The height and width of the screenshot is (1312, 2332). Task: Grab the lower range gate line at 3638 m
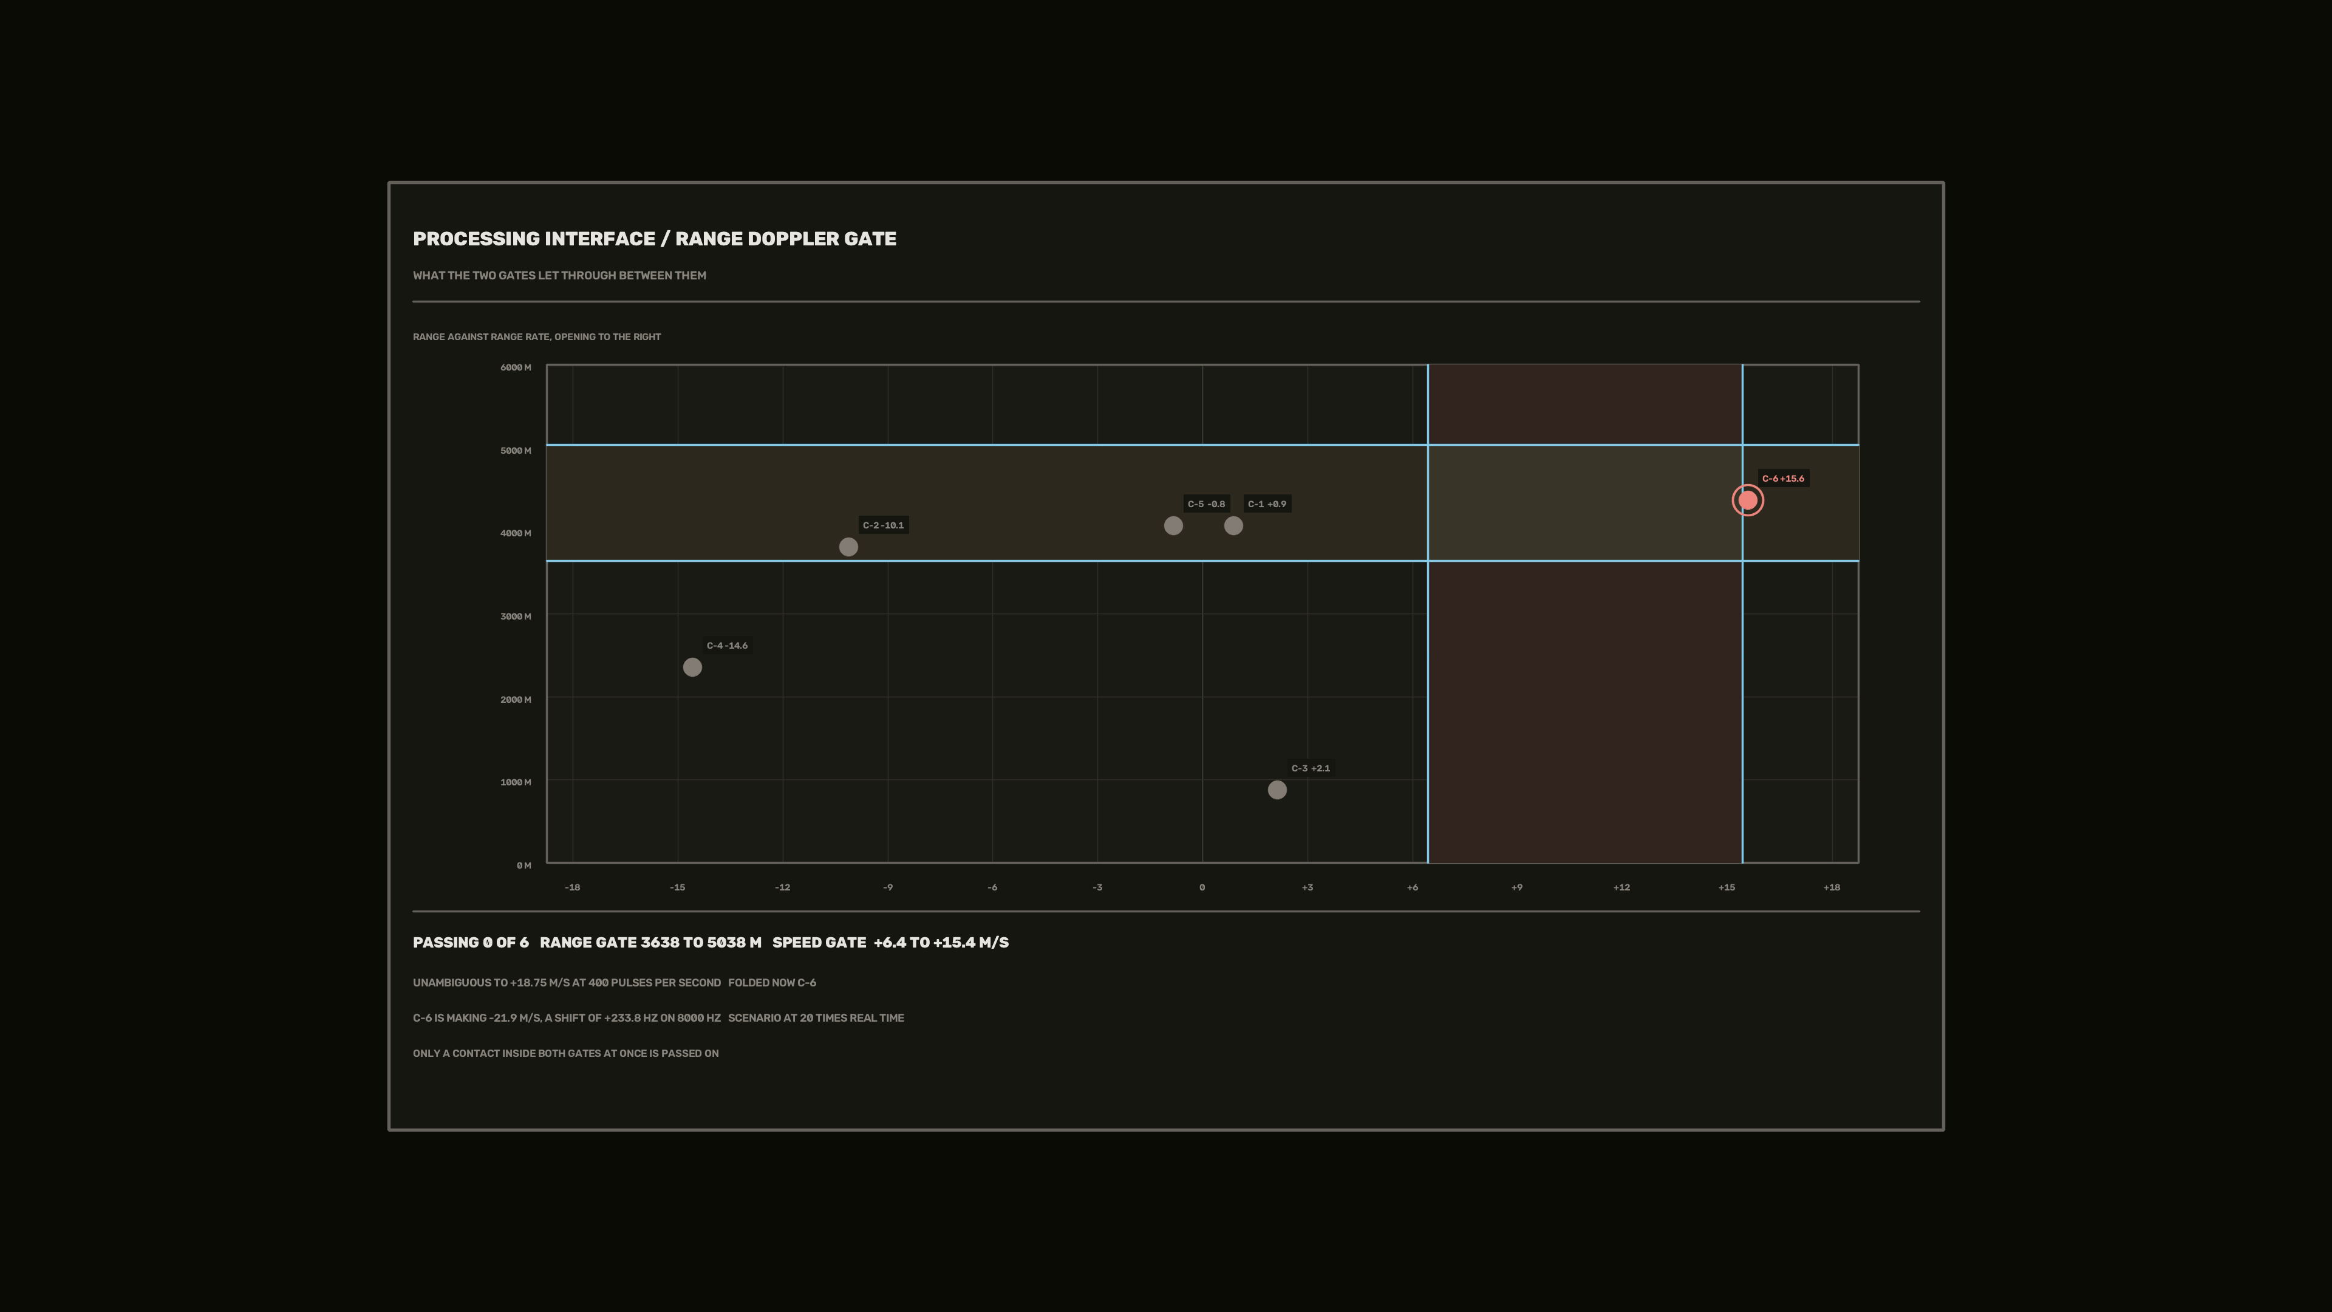coord(1202,561)
